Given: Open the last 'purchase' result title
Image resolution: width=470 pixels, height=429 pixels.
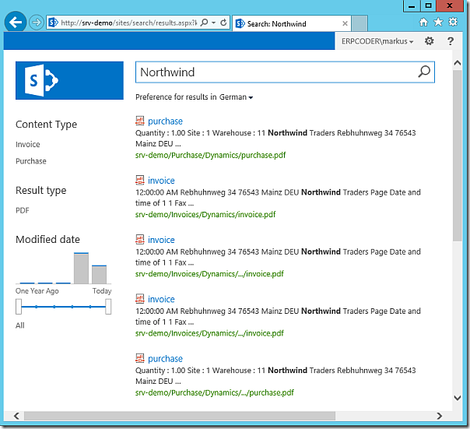Looking at the screenshot, I should 165,359.
